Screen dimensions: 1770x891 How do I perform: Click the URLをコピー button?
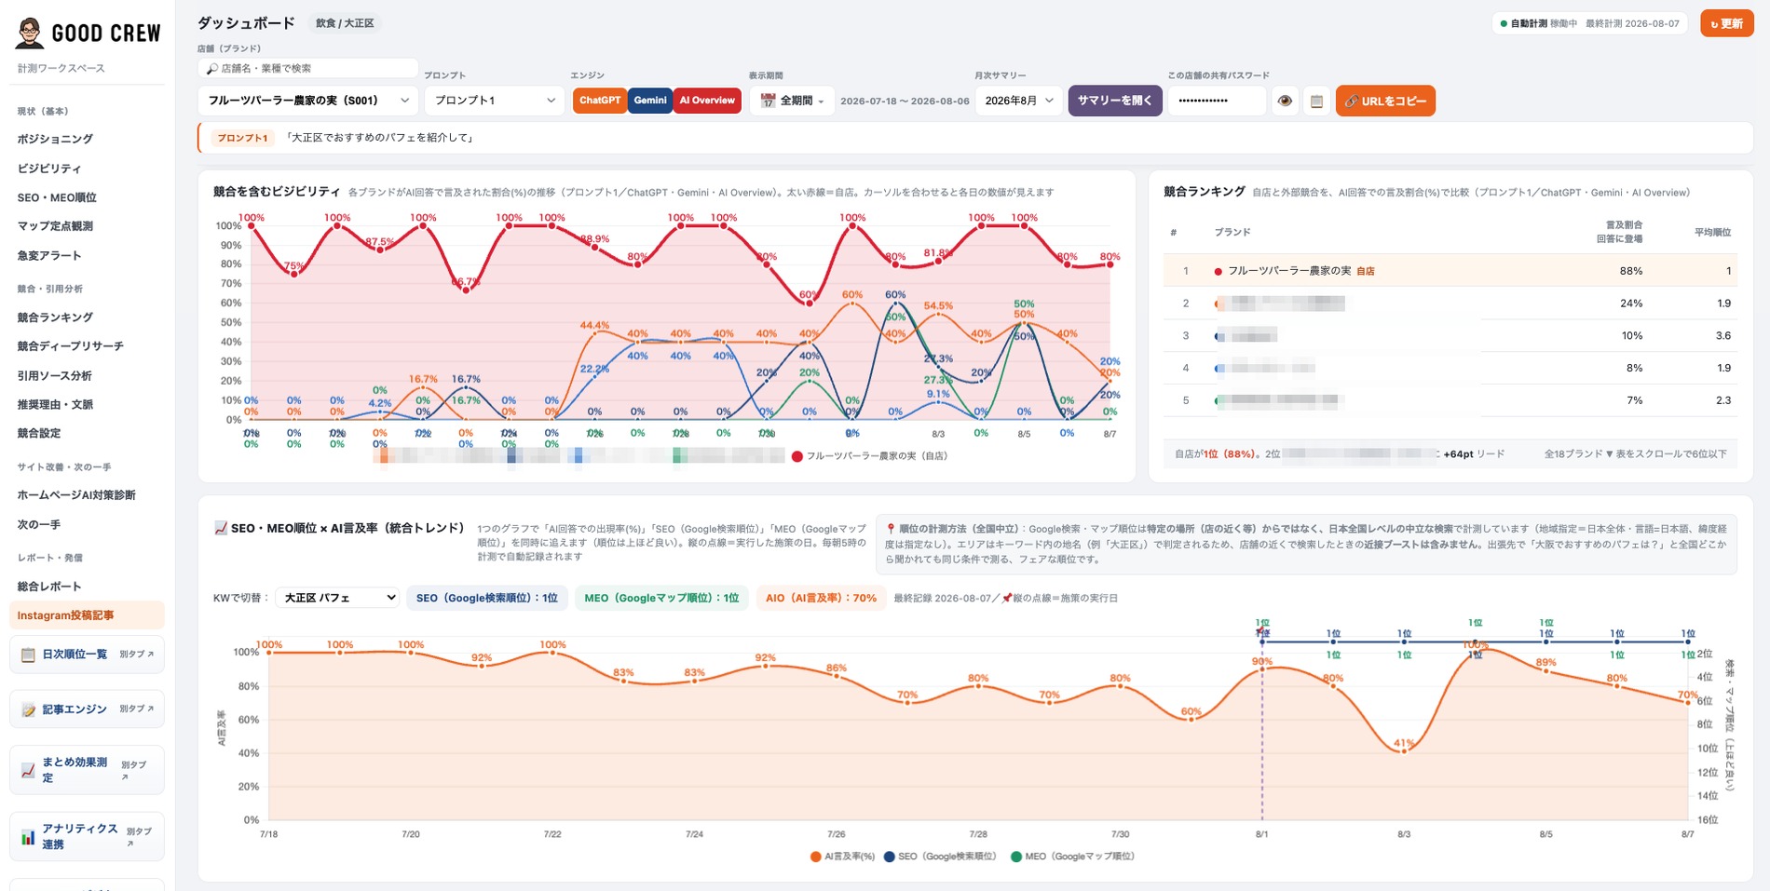click(1385, 101)
